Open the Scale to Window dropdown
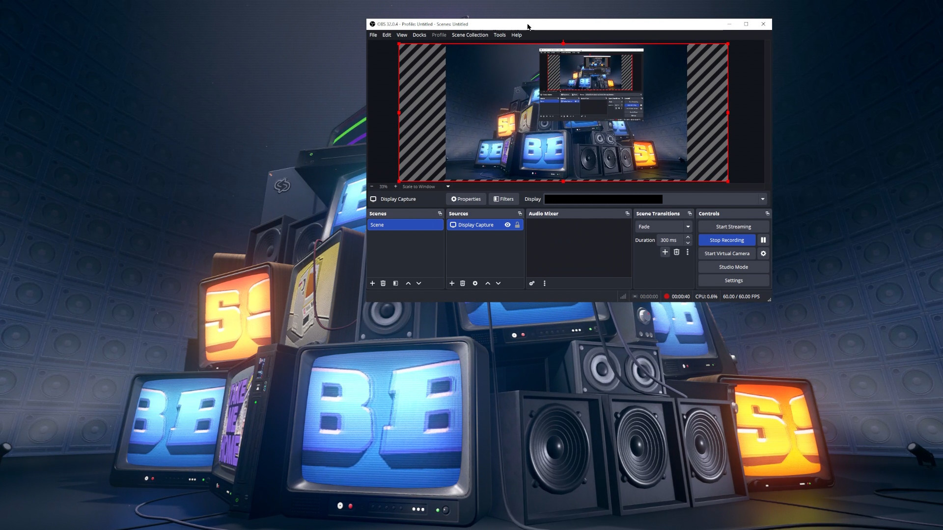 448,186
